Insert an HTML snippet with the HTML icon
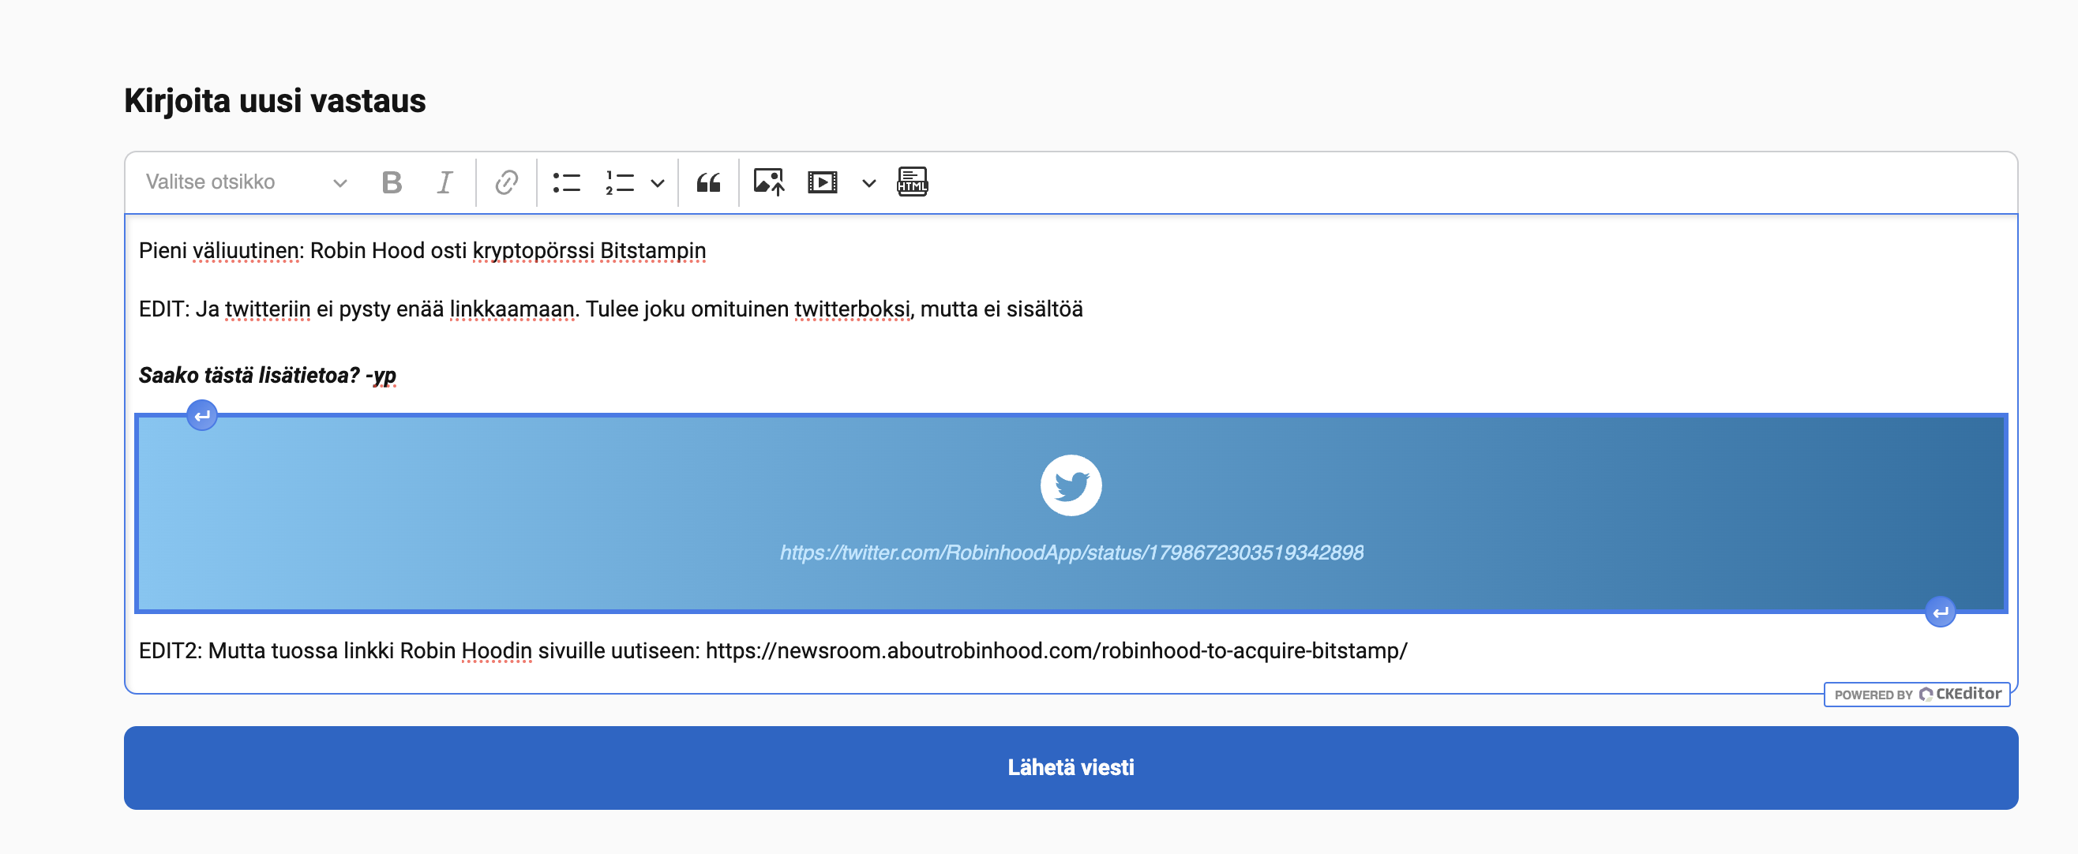Viewport: 2078px width, 854px height. click(913, 183)
